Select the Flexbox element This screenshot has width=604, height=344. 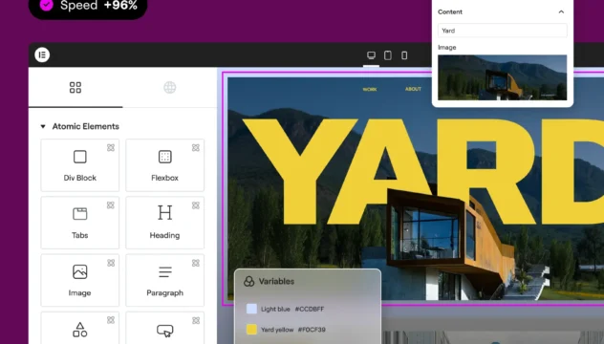(x=165, y=165)
